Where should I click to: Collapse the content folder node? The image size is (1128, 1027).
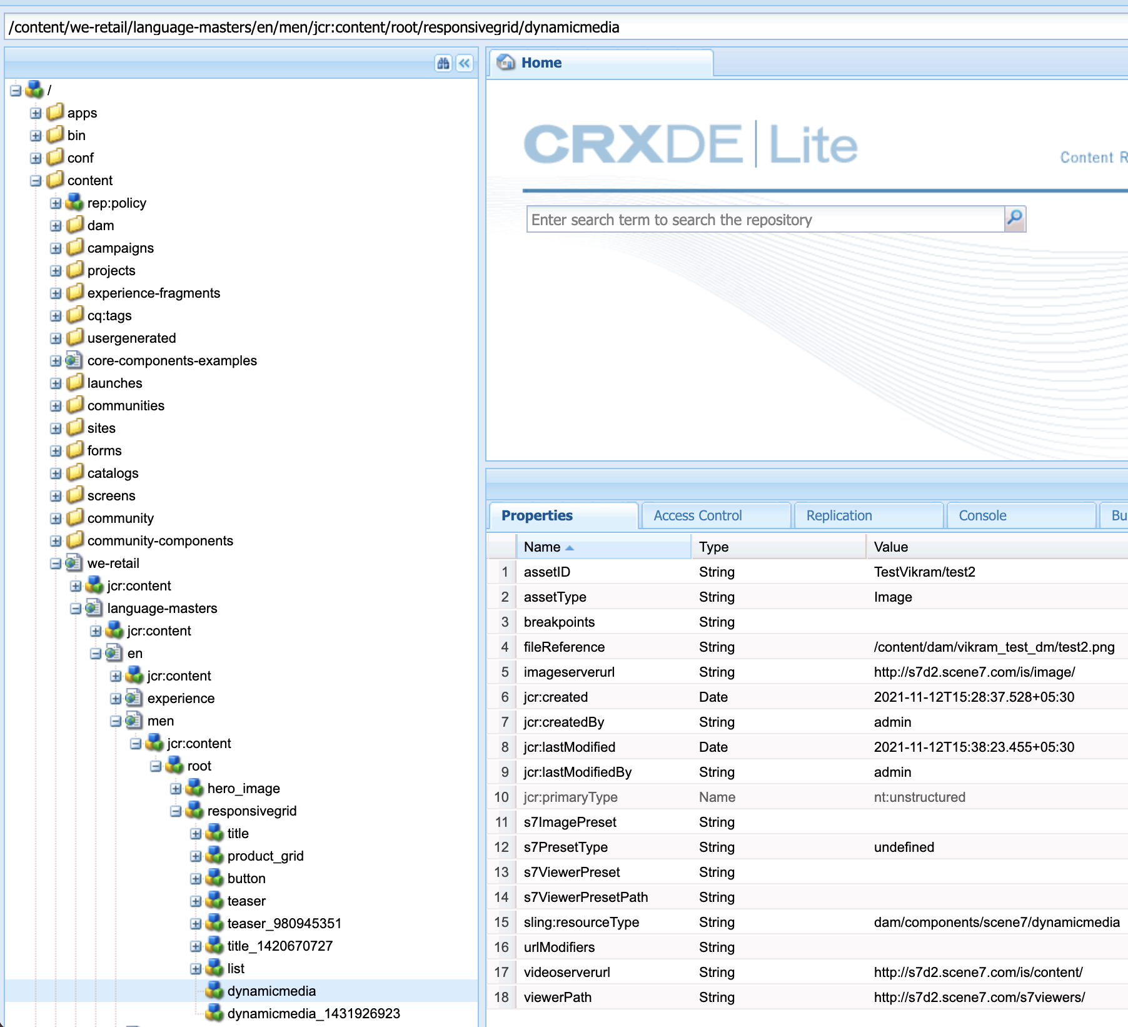coord(36,181)
